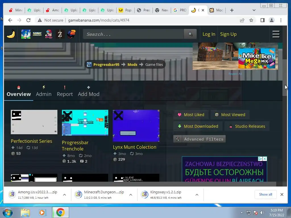Switch to the Mine browser tab
Image resolution: width=291 pixels, height=218 pixels.
tap(16, 10)
